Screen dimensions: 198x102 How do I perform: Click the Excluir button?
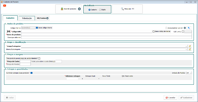[10, 98]
